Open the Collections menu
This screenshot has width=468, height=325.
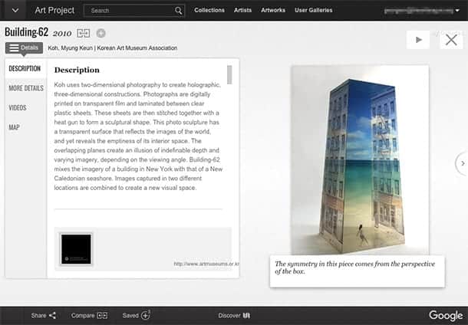point(209,10)
